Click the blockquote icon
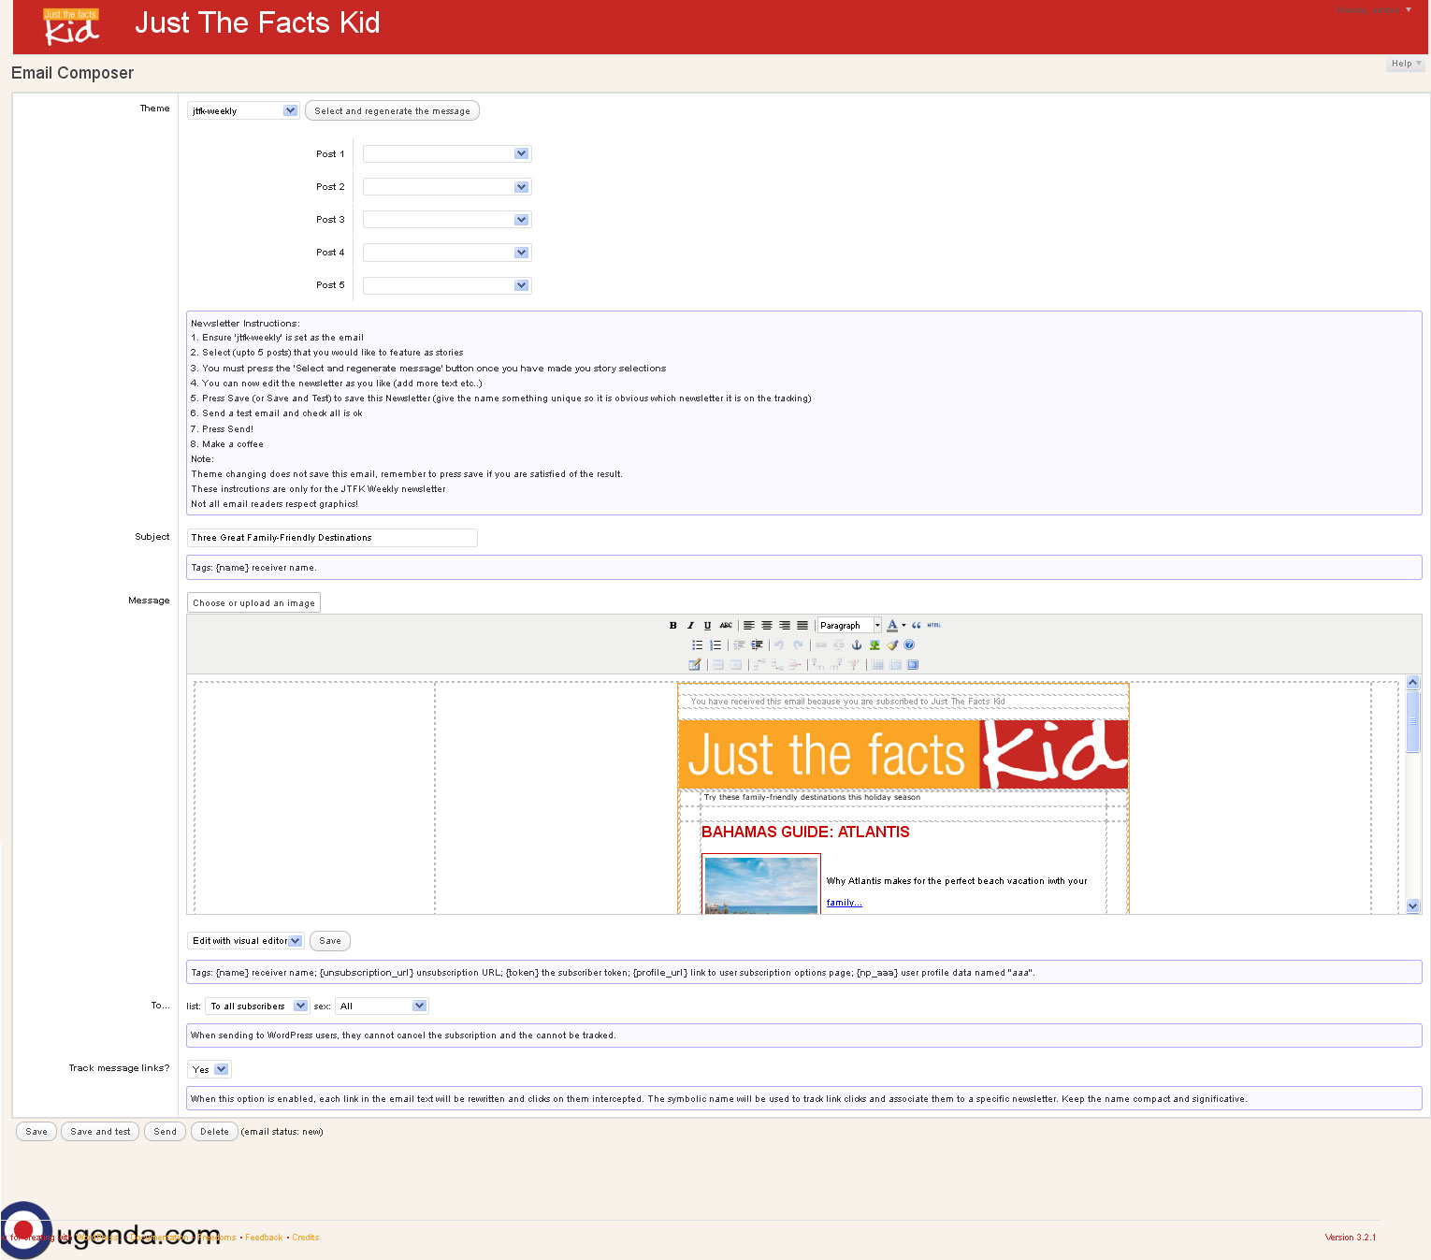The image size is (1431, 1260). [917, 626]
